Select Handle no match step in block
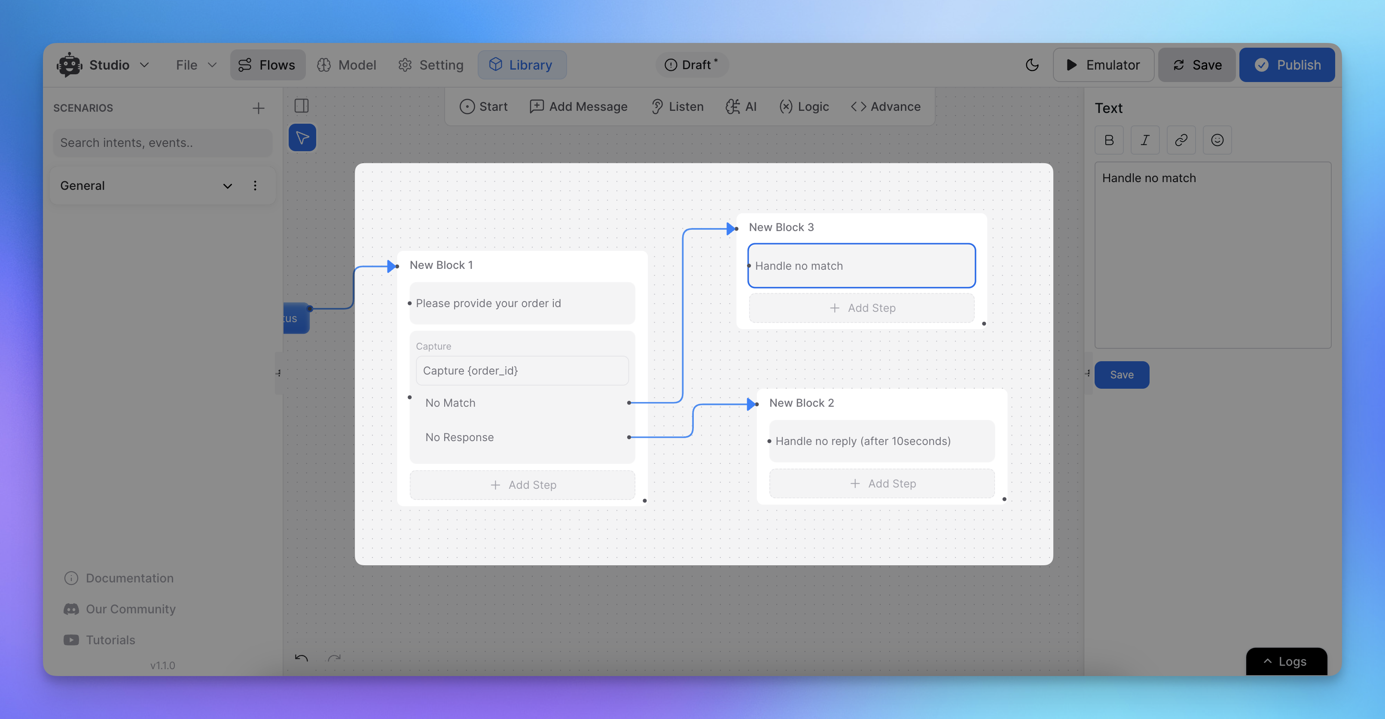Viewport: 1385px width, 719px height. pyautogui.click(x=861, y=266)
